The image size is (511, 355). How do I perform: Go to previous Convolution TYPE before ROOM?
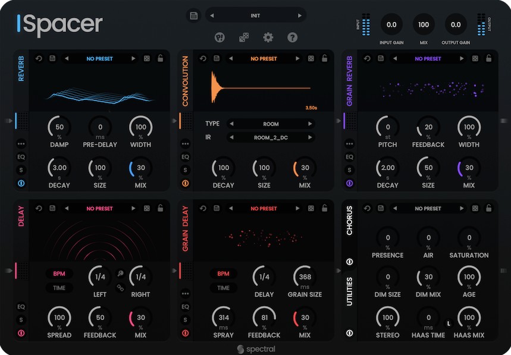(231, 124)
